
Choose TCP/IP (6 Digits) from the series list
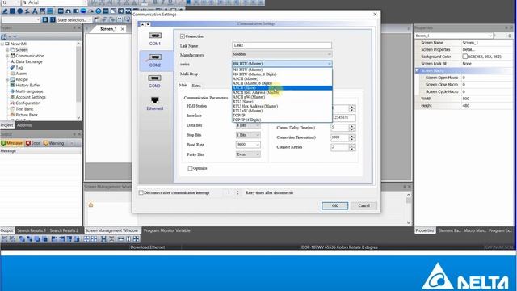click(282, 120)
